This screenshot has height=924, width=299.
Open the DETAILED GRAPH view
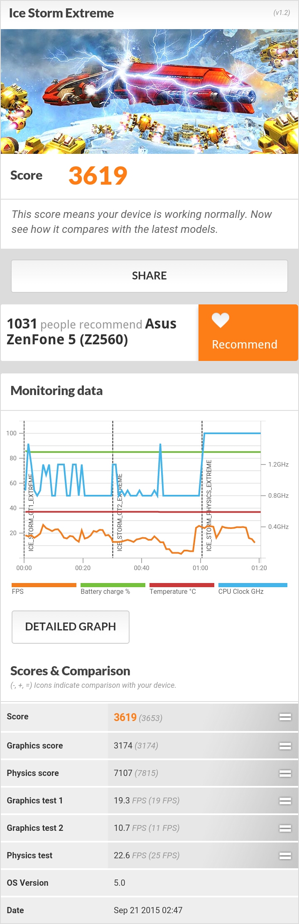pos(71,627)
